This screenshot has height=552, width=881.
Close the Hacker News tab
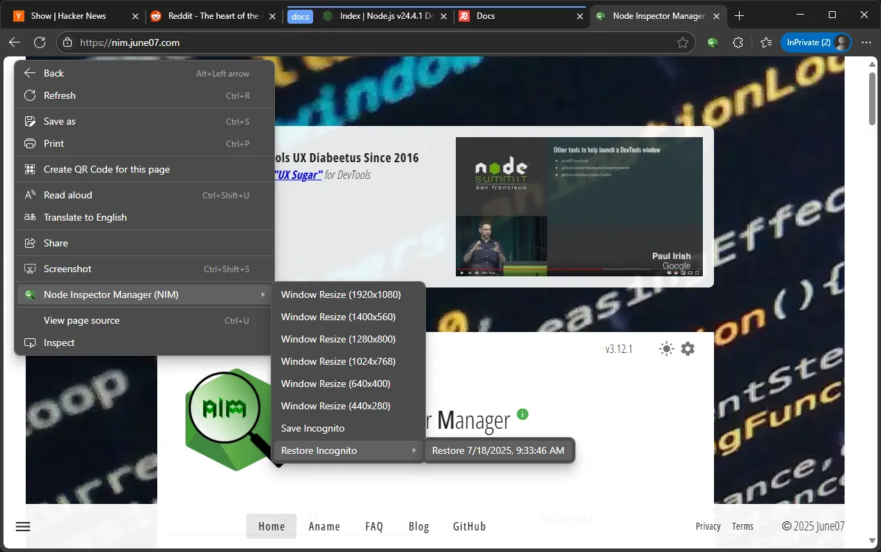[x=136, y=15]
